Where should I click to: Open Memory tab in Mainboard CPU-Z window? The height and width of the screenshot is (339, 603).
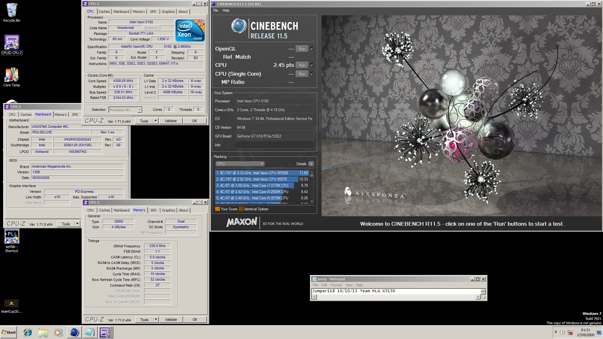pyautogui.click(x=61, y=115)
